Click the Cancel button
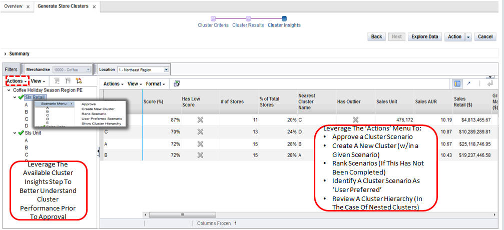 click(x=485, y=36)
